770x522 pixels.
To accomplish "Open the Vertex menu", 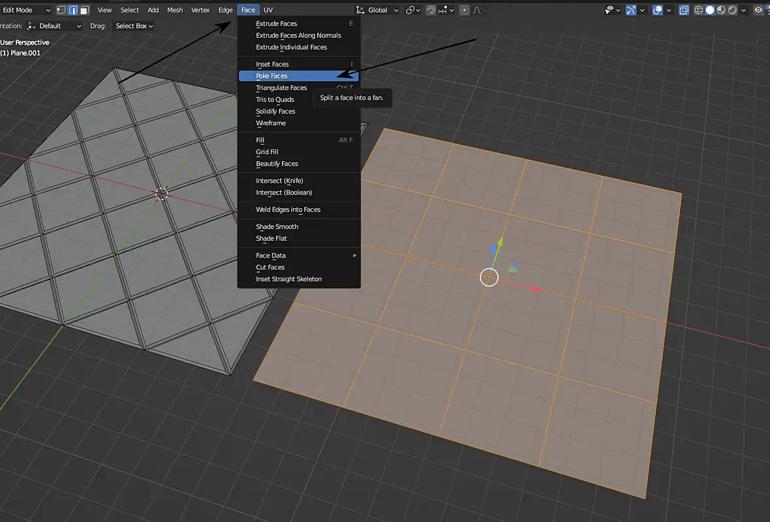I will pos(200,10).
